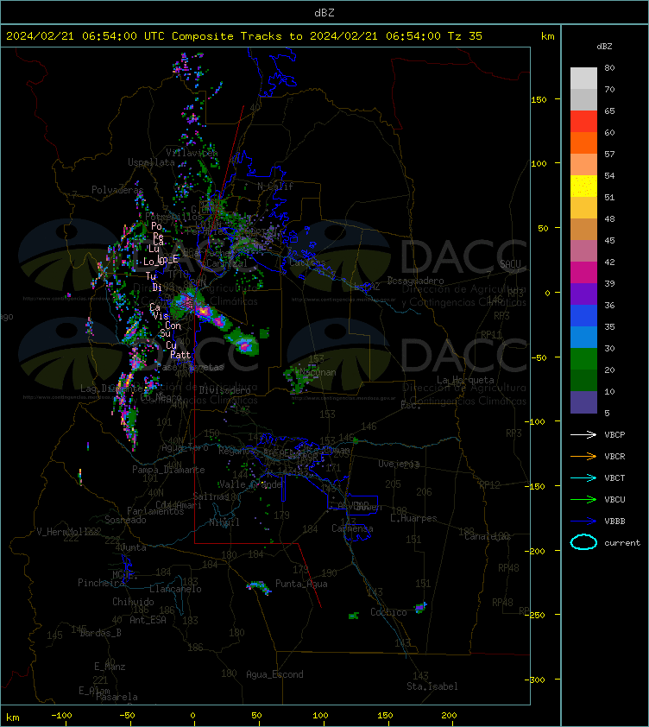Click the 'Llancanelo' map label
649x727 pixels.
[x=175, y=589]
